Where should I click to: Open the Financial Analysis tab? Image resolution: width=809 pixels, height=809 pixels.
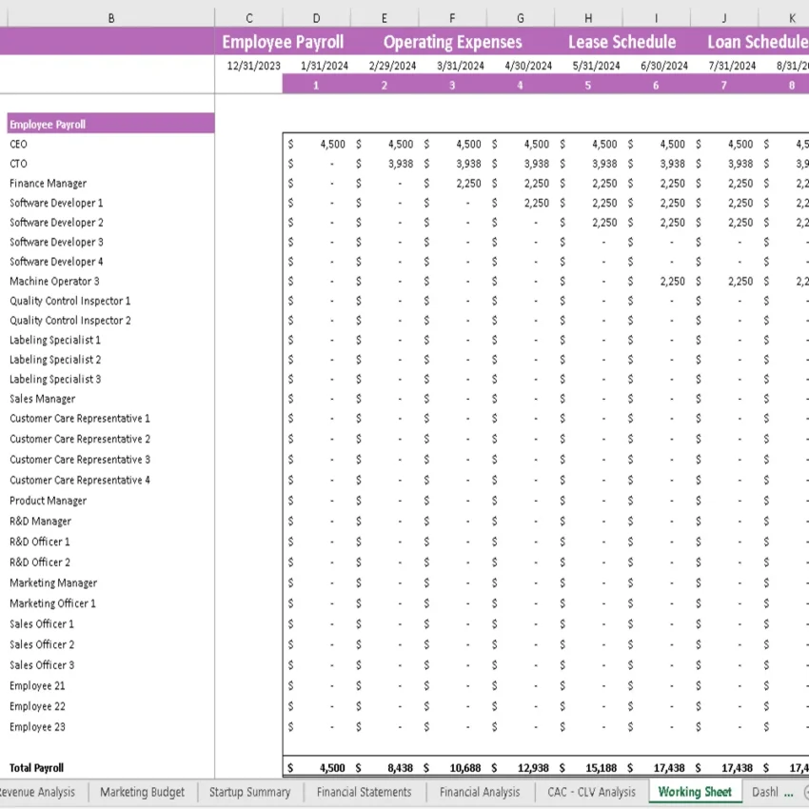[479, 792]
